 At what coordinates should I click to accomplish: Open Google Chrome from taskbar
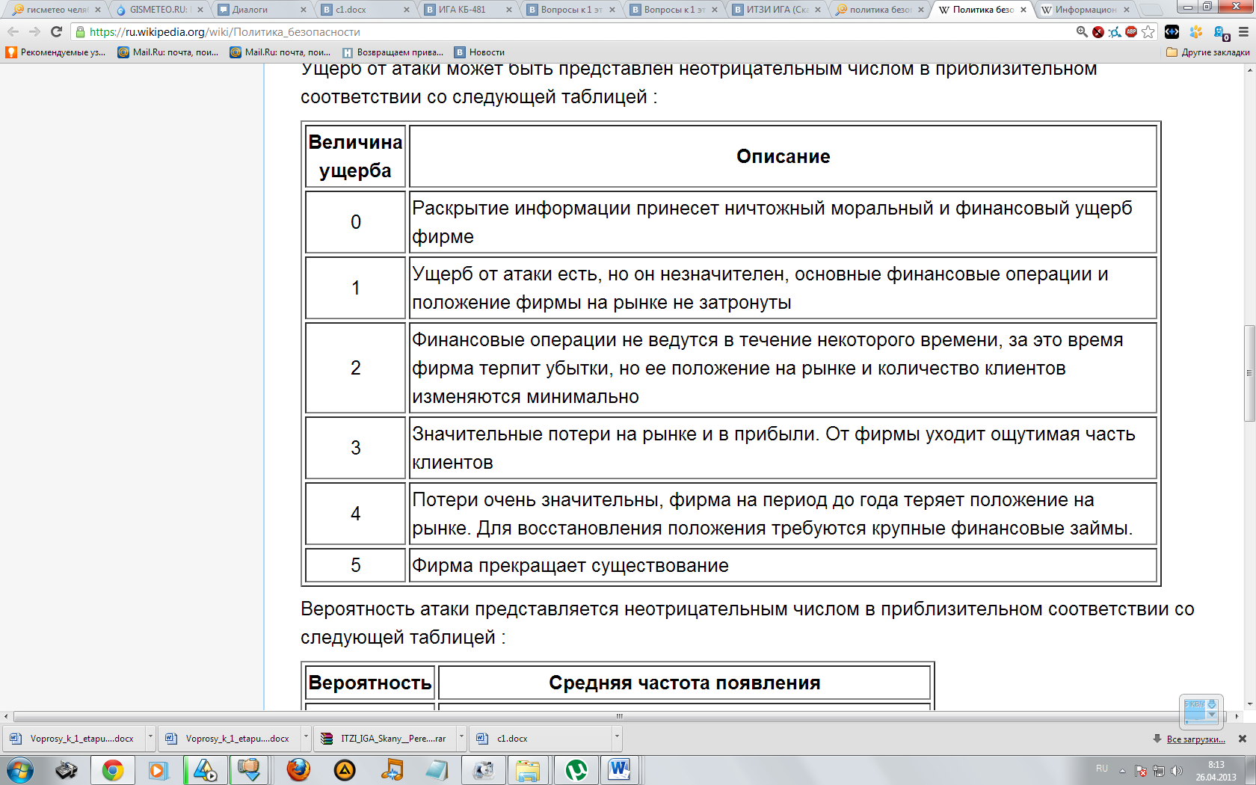point(113,770)
